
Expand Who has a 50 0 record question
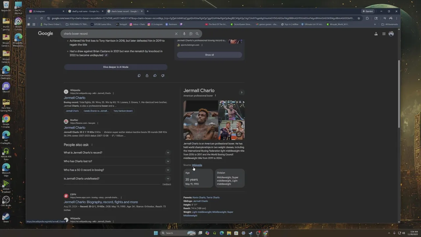pyautogui.click(x=117, y=170)
